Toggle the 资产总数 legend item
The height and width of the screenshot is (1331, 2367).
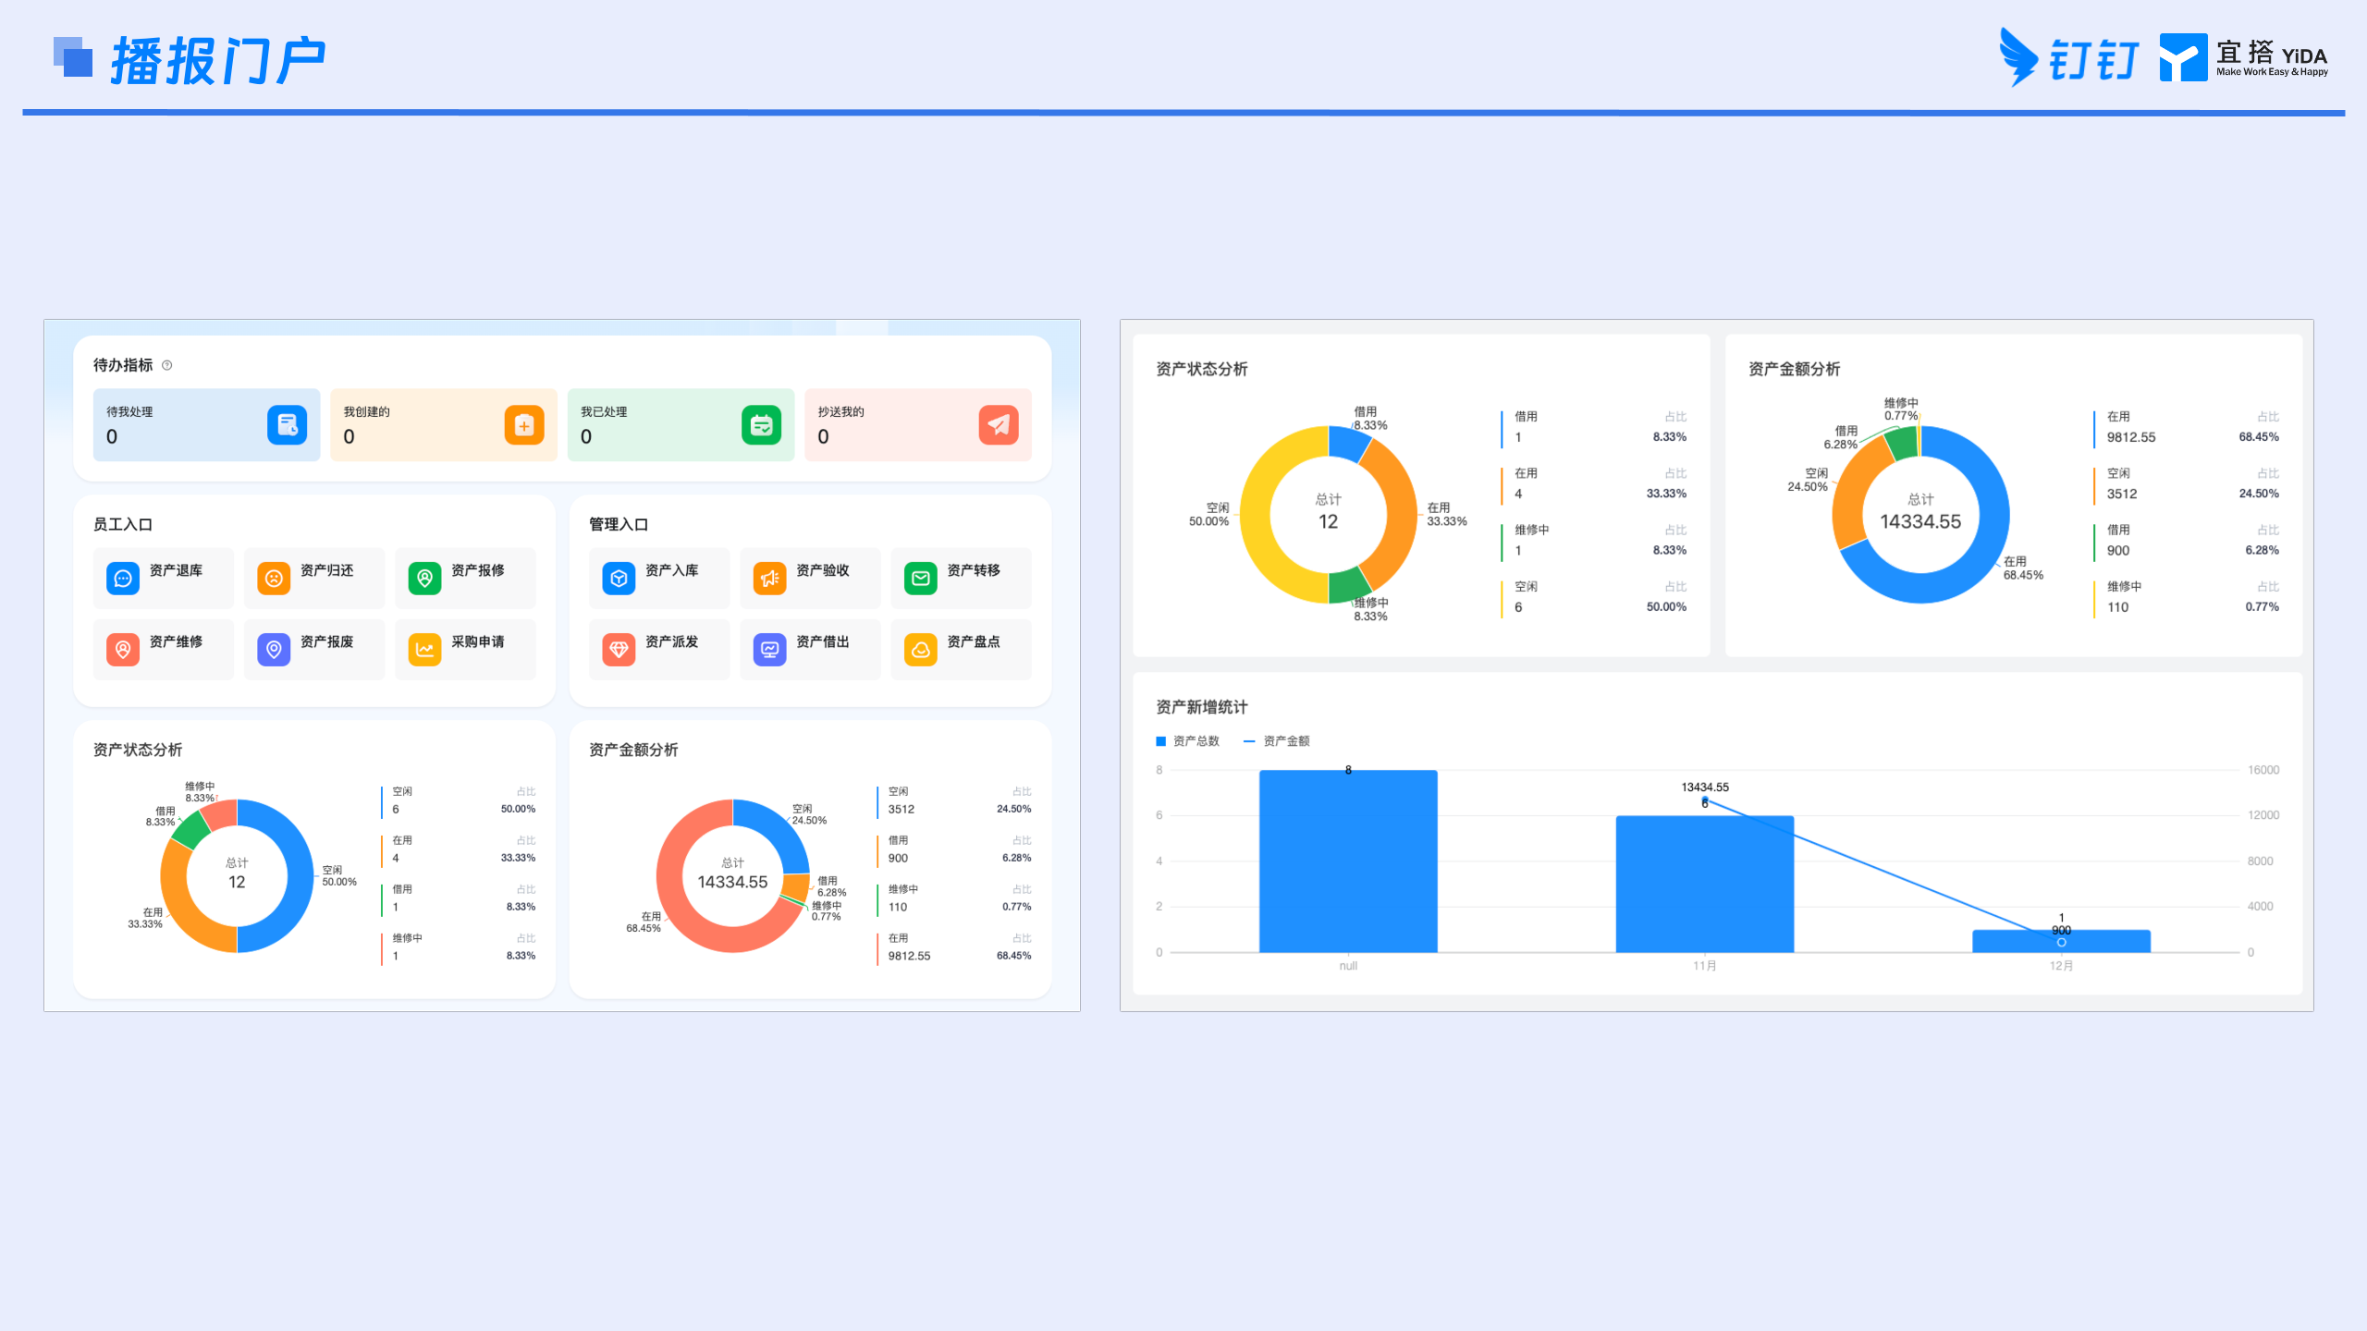point(1187,741)
